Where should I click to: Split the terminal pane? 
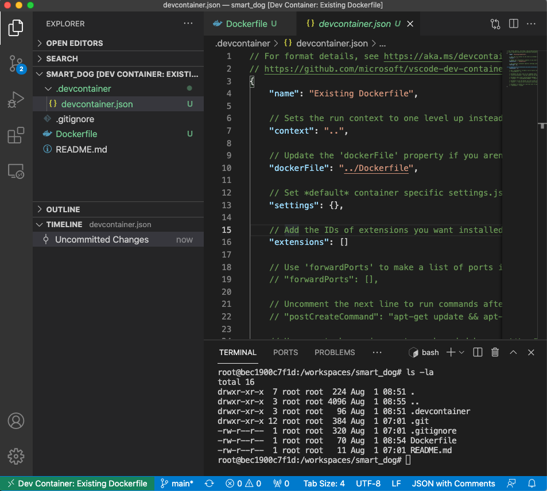click(477, 352)
